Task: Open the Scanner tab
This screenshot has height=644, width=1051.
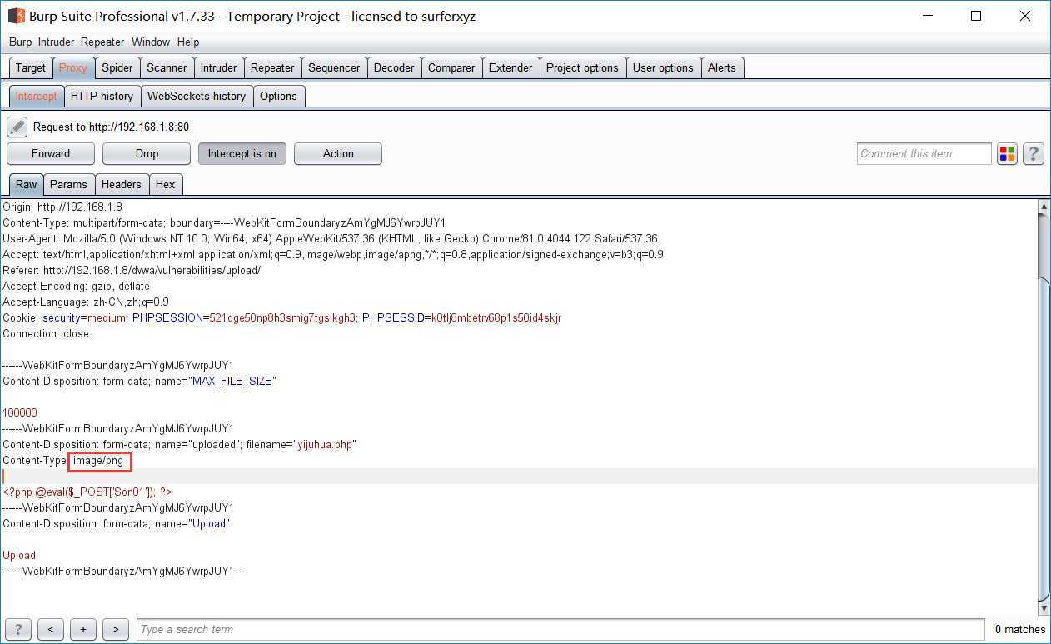Action: pos(167,67)
